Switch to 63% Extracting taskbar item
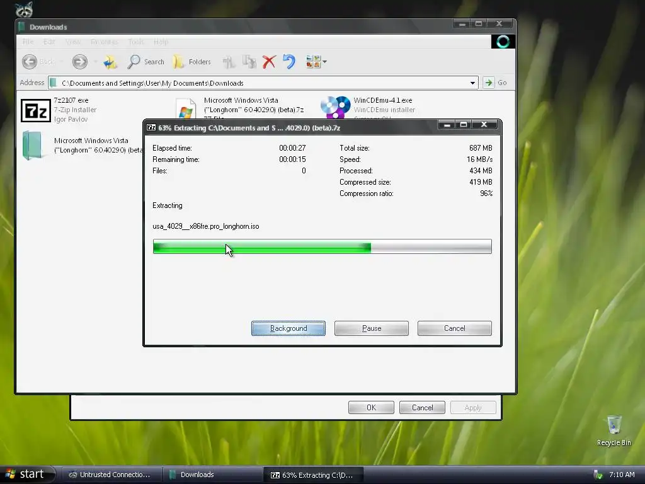This screenshot has width=645, height=484. pos(314,475)
